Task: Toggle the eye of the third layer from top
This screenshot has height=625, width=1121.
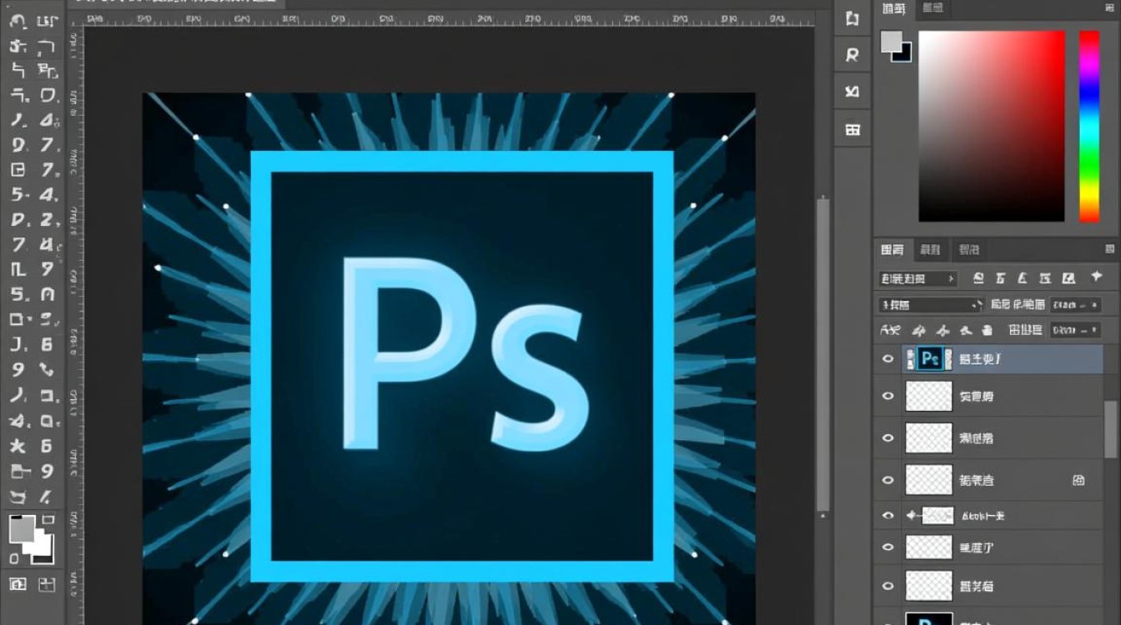Action: pos(887,437)
